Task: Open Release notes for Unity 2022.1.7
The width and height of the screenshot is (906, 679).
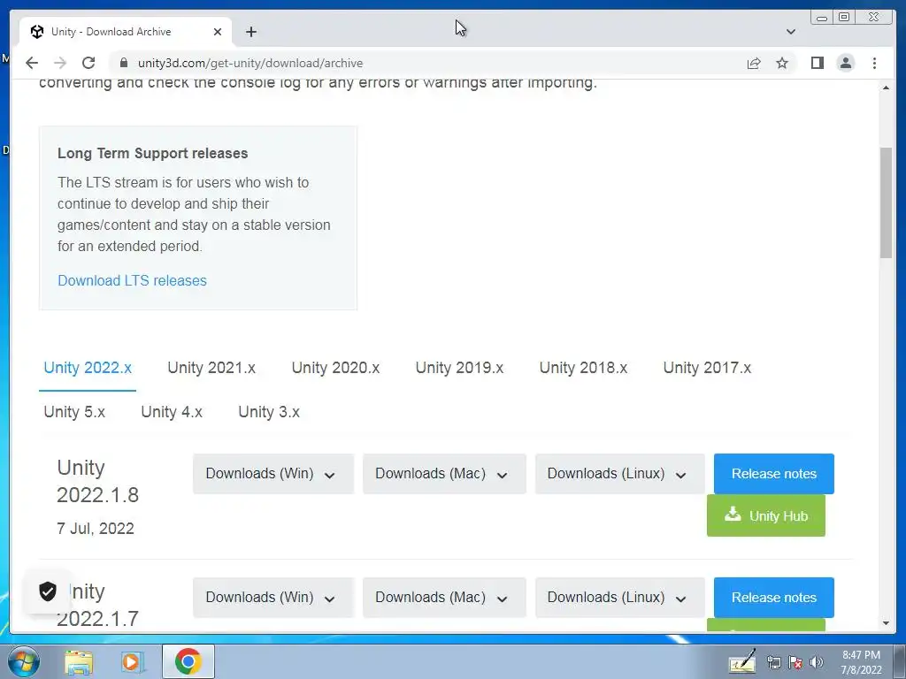Action: 773,598
